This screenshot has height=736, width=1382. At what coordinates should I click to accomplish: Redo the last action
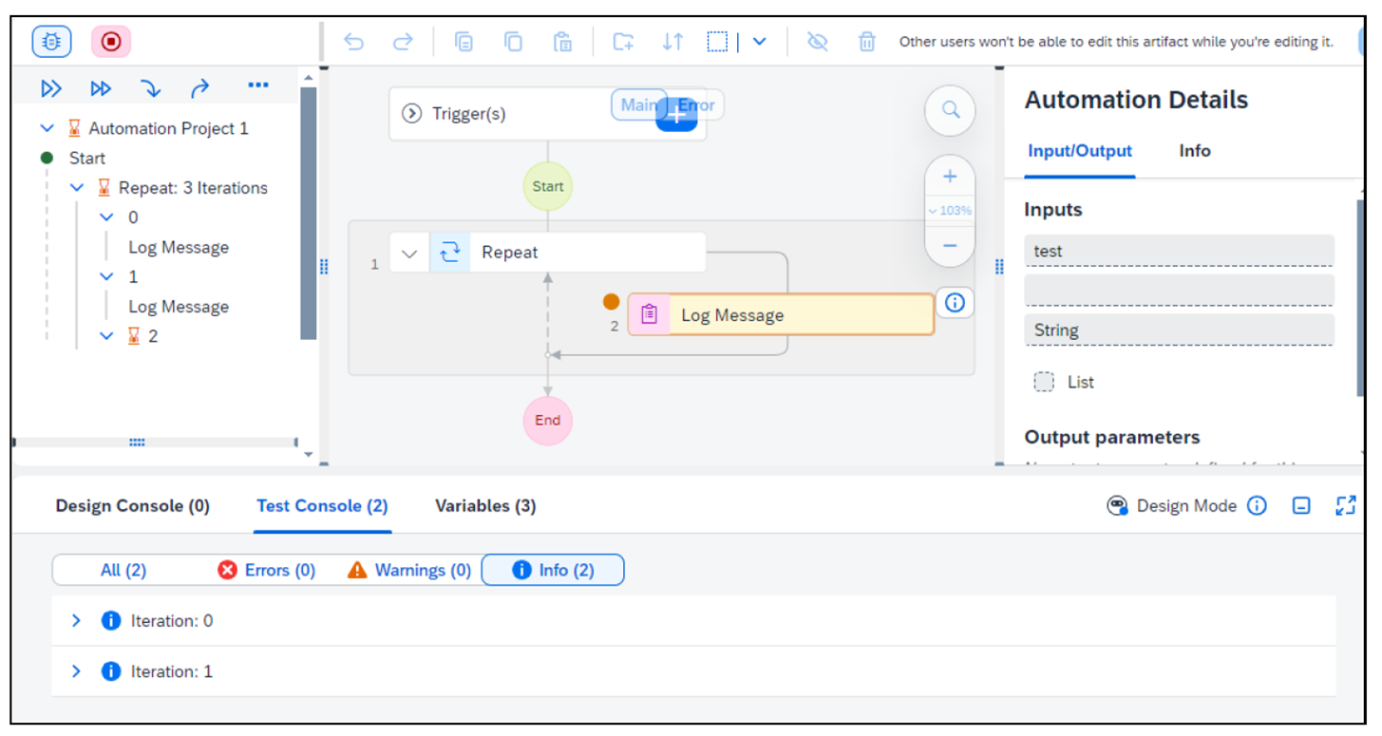pyautogui.click(x=403, y=42)
